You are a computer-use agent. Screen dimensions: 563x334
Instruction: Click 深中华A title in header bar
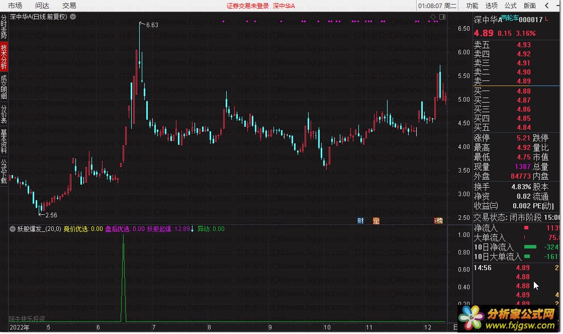pyautogui.click(x=284, y=6)
